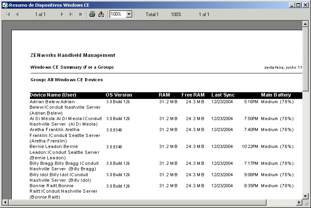Click '8:35PM' sync time for Bonnie Raitt
The height and width of the screenshot is (208, 311).
tap(251, 186)
